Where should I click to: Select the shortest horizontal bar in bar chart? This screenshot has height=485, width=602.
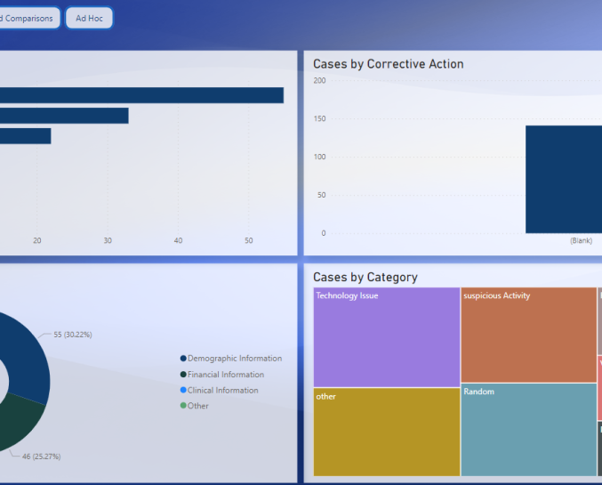coord(25,136)
